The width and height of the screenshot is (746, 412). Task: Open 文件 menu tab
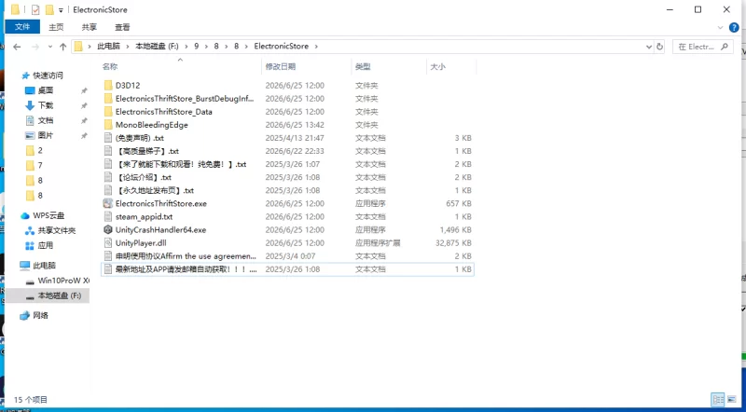click(22, 27)
